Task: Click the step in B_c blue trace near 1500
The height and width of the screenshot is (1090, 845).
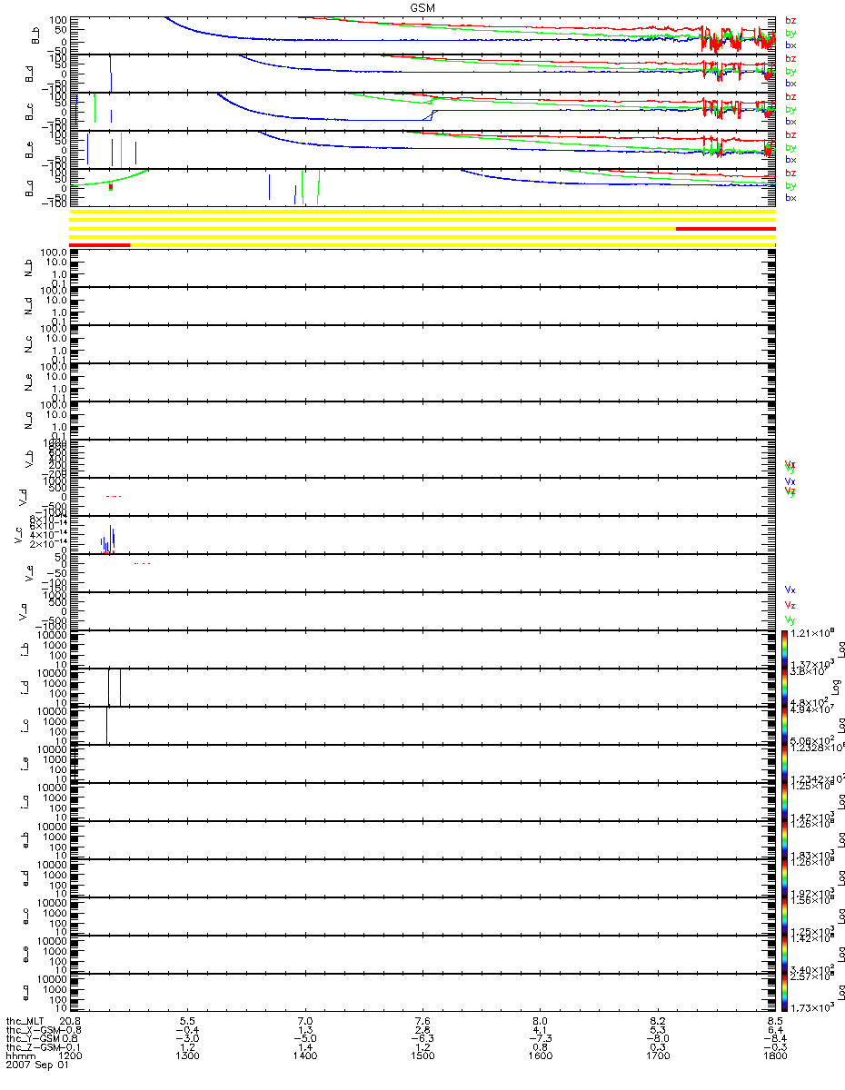Action: click(432, 116)
